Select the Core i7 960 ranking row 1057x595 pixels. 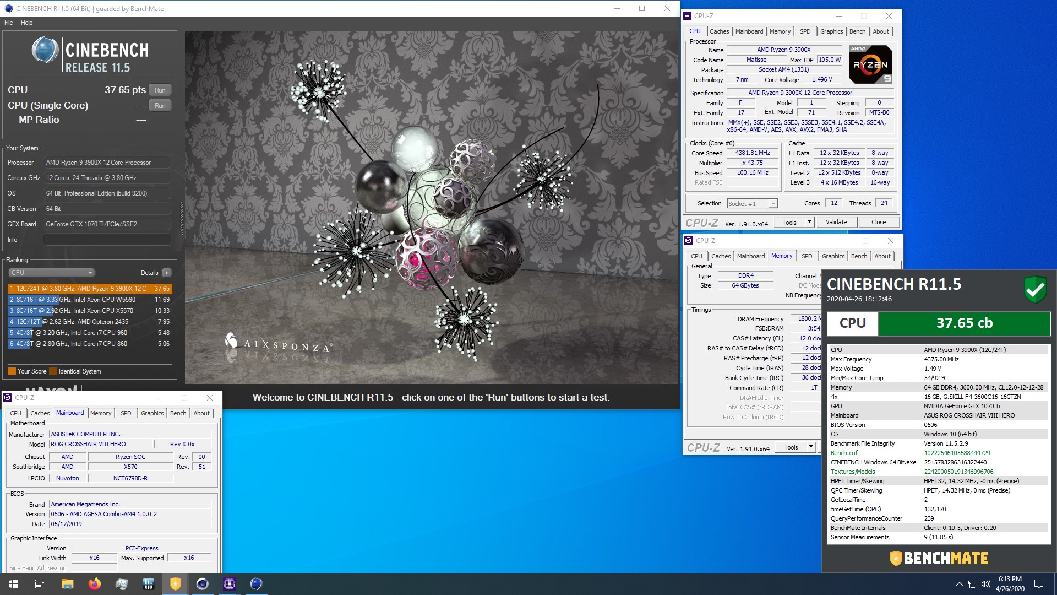pyautogui.click(x=90, y=333)
